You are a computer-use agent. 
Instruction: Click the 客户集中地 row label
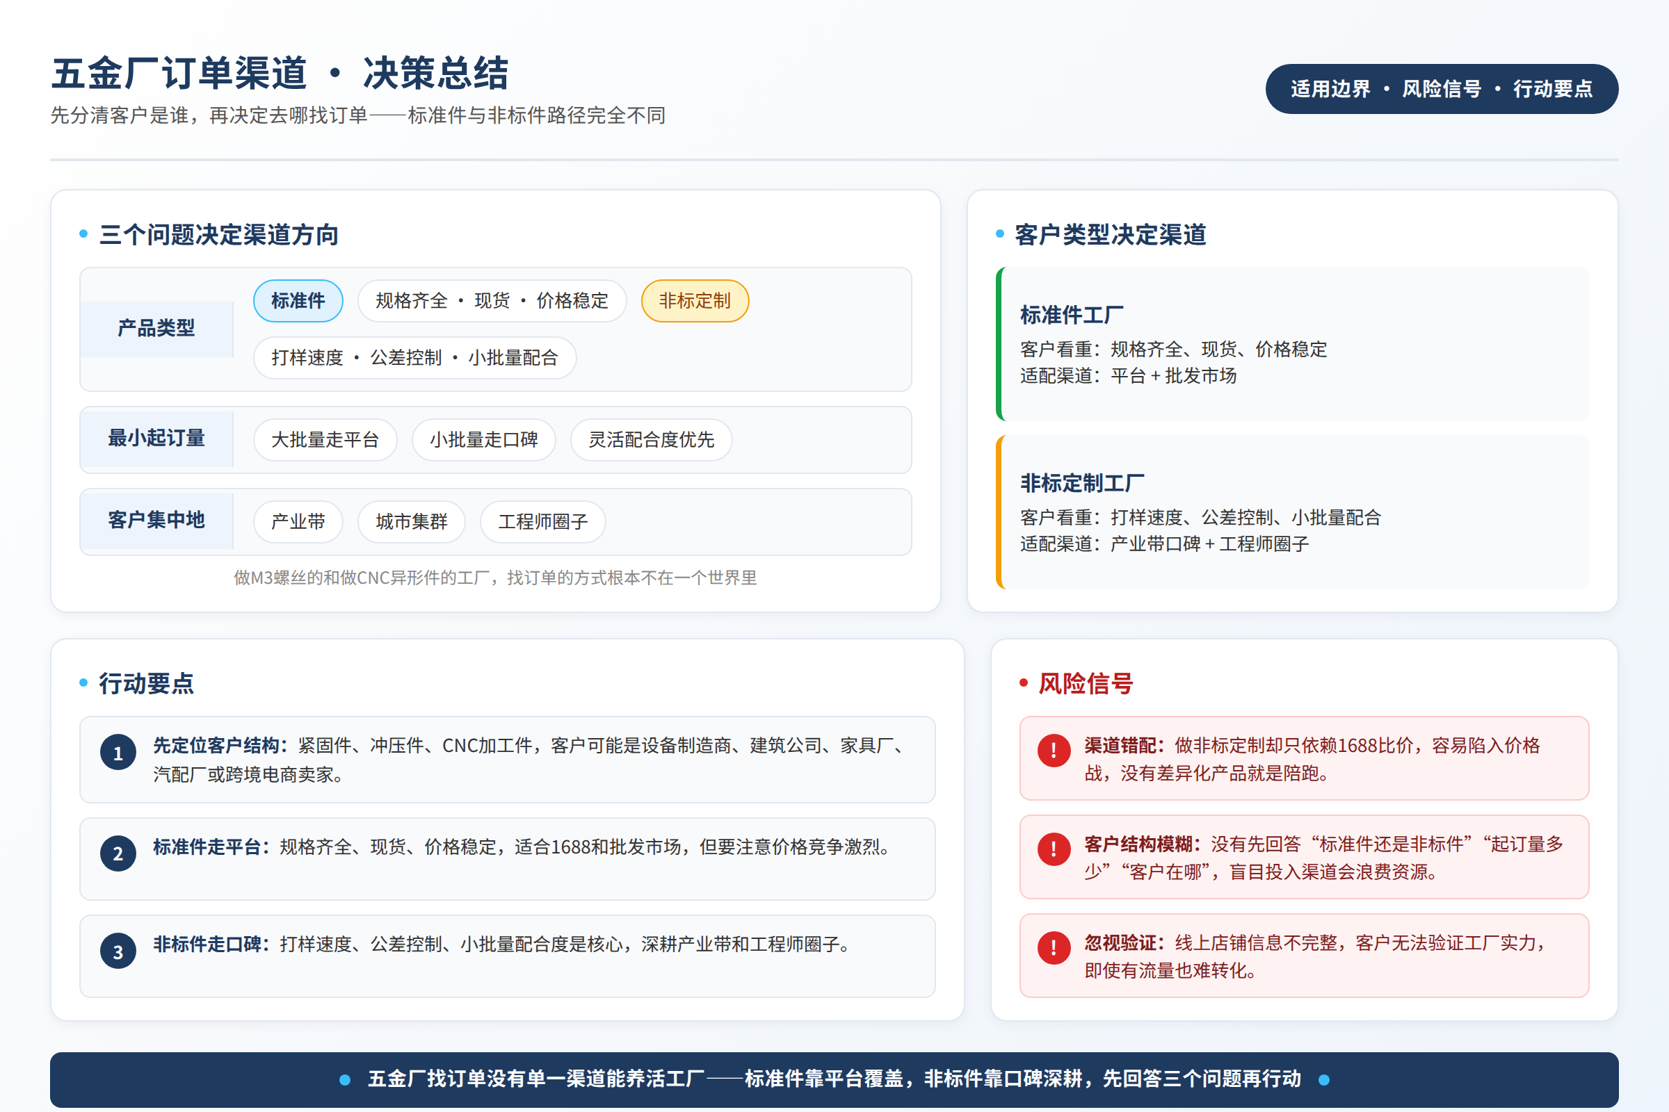156,520
